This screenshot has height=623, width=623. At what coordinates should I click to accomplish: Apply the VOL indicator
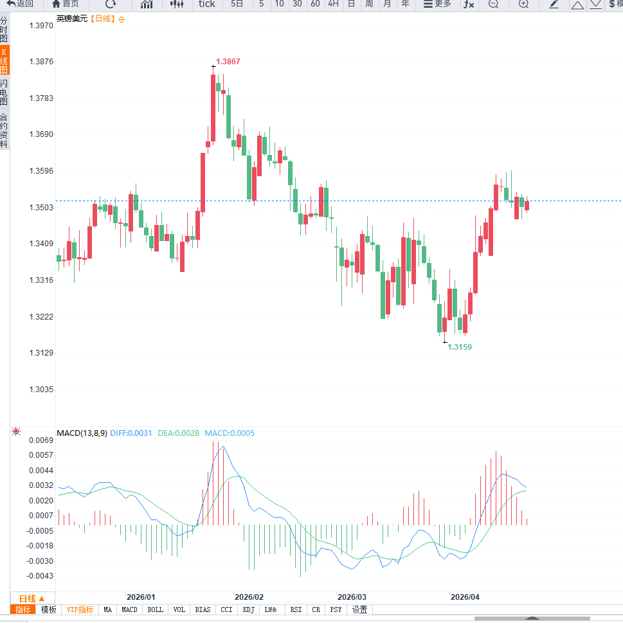(179, 609)
